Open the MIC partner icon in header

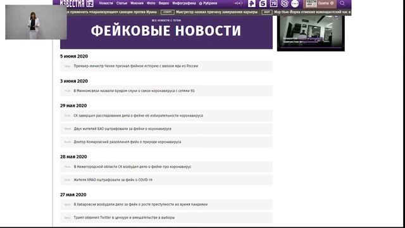click(x=284, y=3)
